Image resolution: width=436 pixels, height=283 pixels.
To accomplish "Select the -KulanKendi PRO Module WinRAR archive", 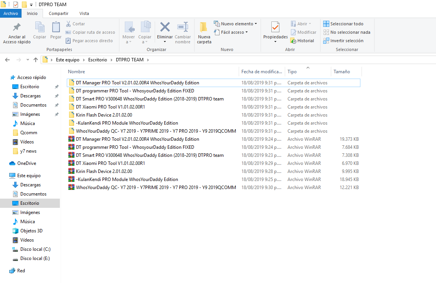I will [x=213, y=179].
